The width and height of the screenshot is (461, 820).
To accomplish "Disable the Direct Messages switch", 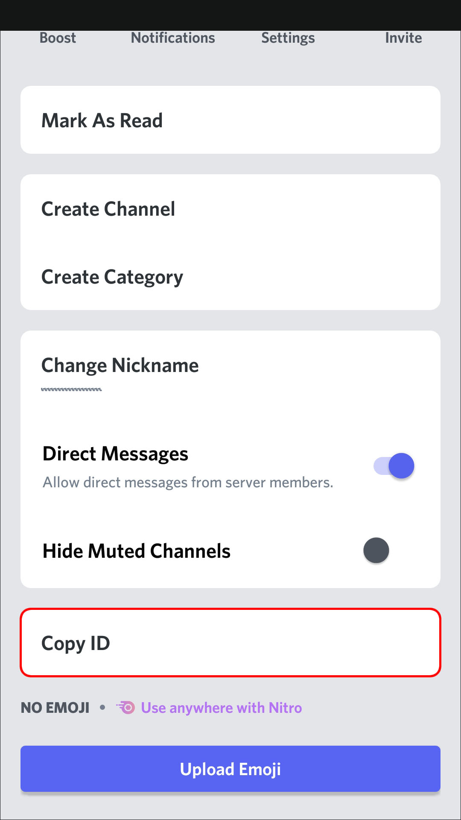I will click(x=394, y=466).
